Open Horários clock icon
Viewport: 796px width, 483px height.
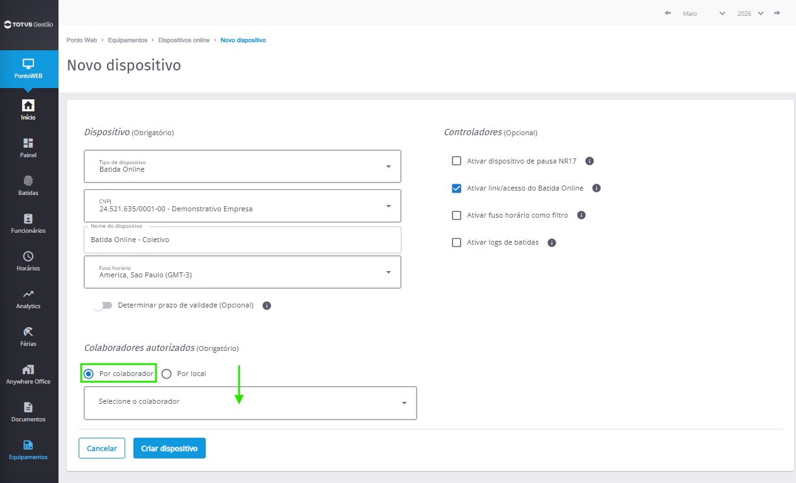pyautogui.click(x=28, y=256)
